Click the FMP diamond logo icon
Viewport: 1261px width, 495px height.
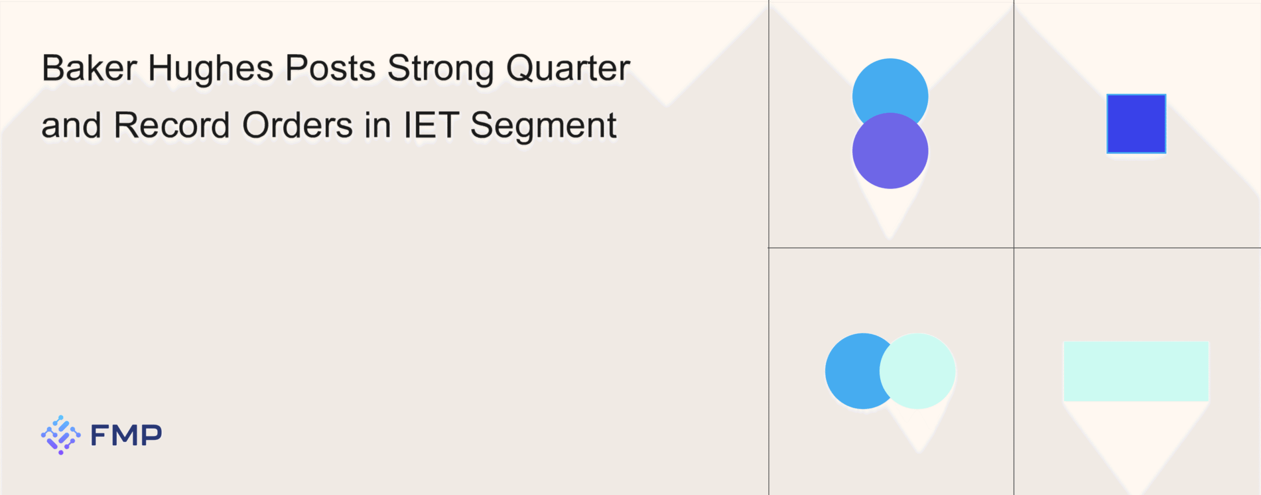click(x=61, y=435)
